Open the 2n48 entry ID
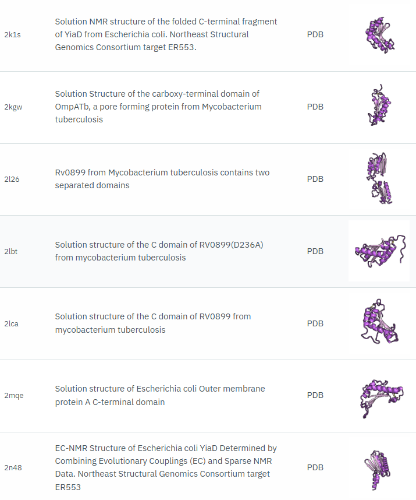 coord(13,468)
